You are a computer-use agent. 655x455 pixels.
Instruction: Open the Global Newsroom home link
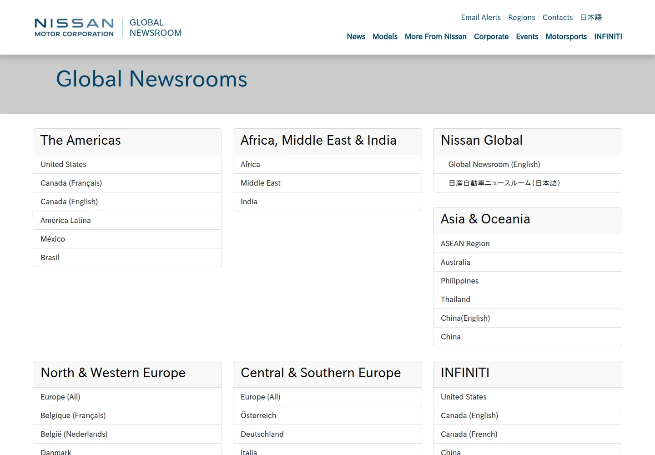[156, 28]
